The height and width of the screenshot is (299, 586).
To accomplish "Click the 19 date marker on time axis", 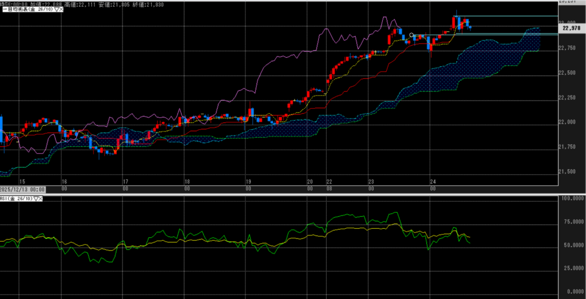I will pyautogui.click(x=247, y=181).
